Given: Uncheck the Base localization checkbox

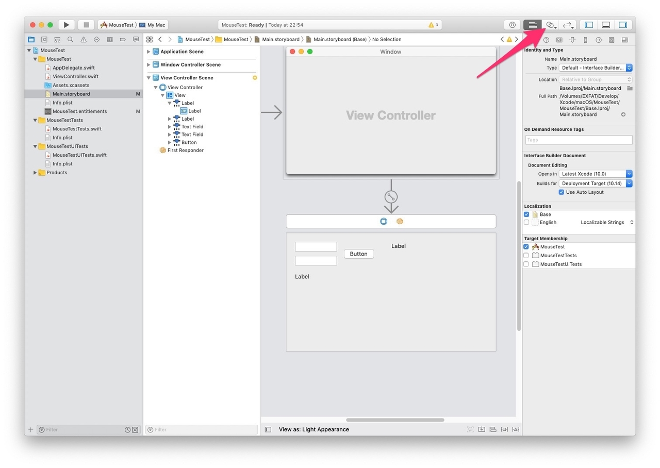Looking at the screenshot, I should 526,214.
